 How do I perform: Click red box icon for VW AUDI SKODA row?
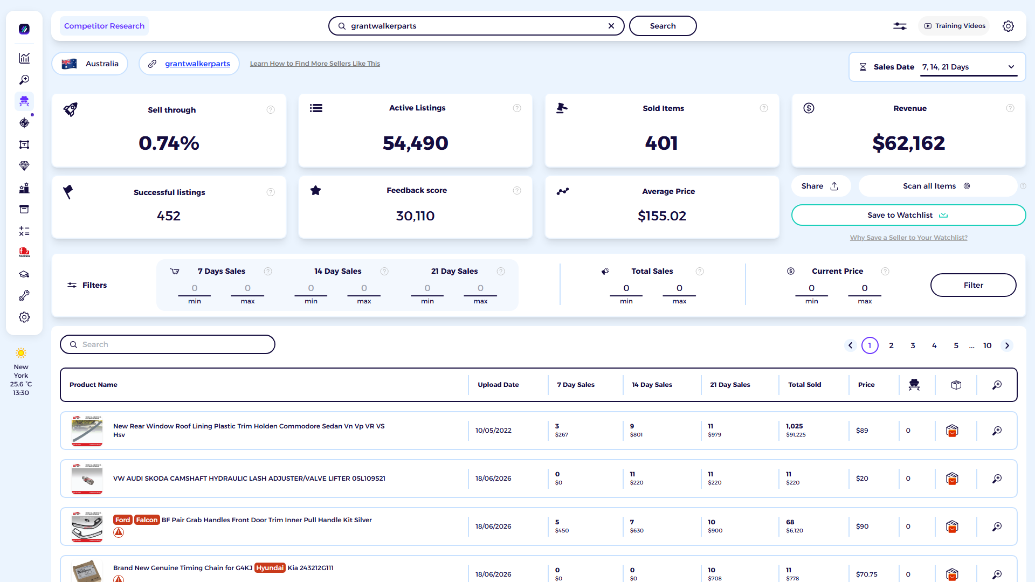tap(952, 479)
